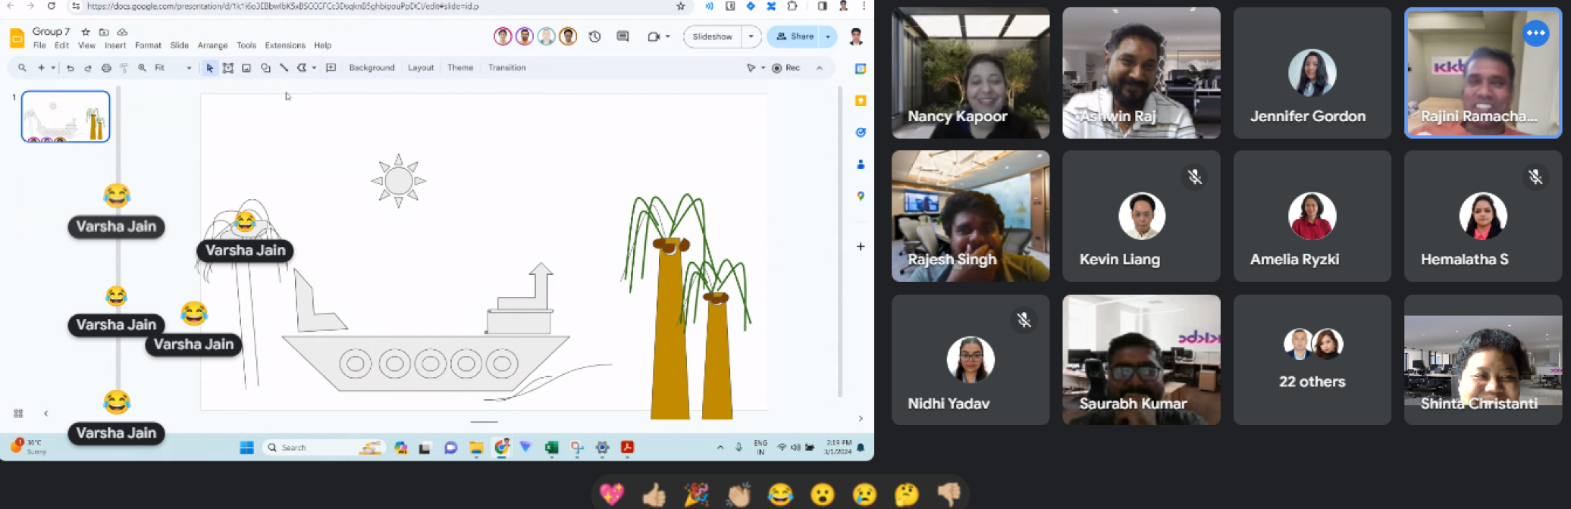The height and width of the screenshot is (509, 1571).
Task: Select slide 1 thumbnail in filmstrip
Action: pyautogui.click(x=65, y=117)
